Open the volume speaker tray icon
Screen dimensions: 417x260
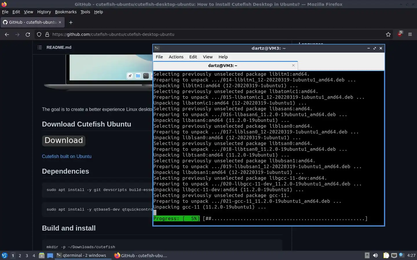376,255
